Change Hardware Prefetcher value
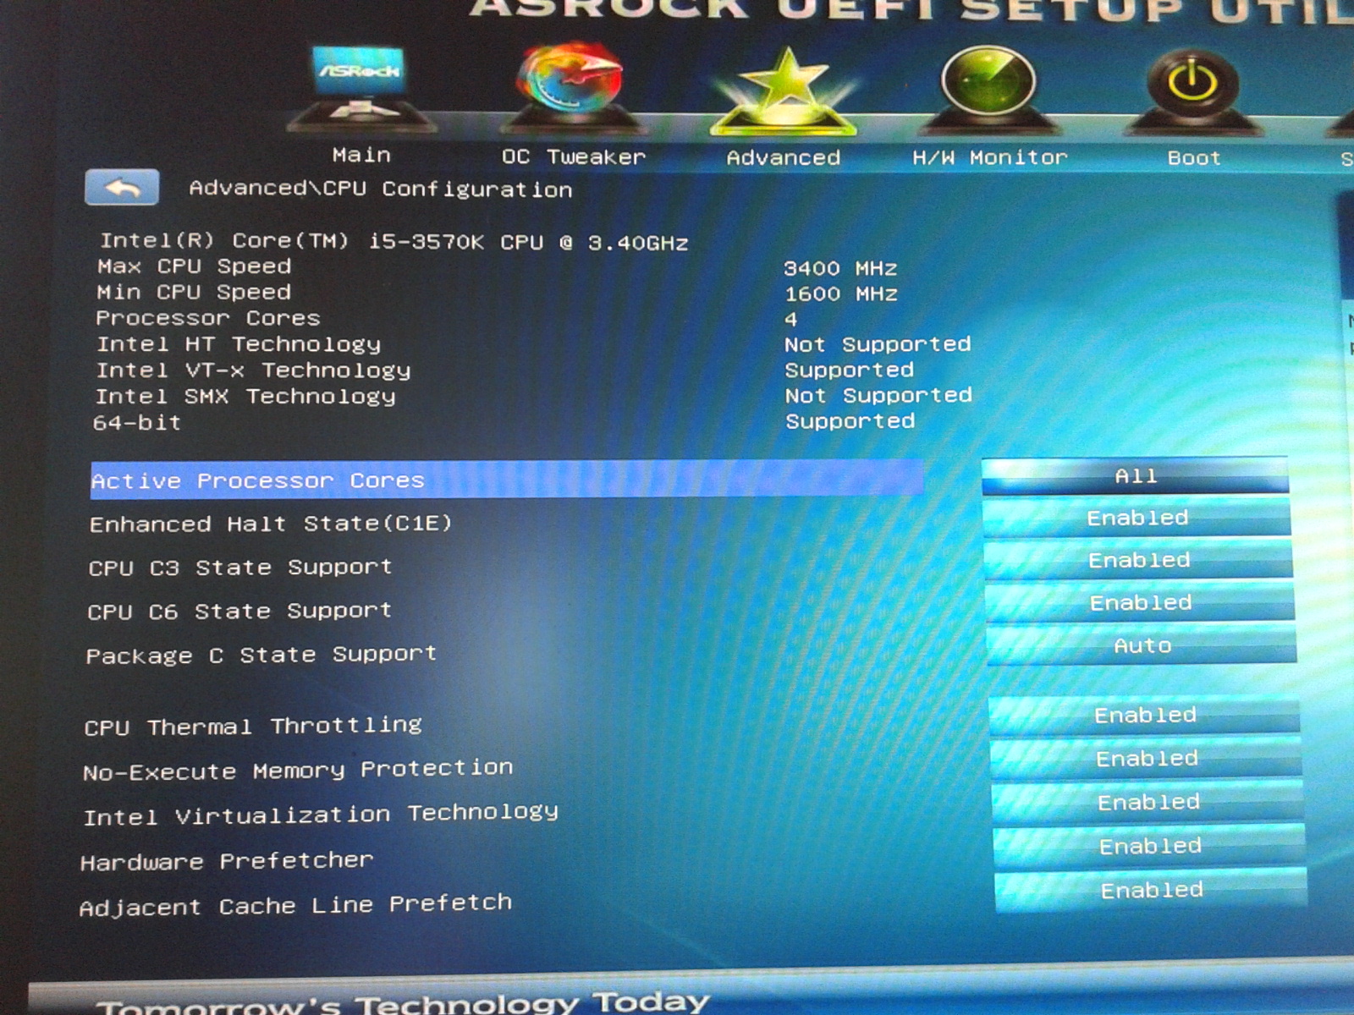The image size is (1354, 1015). [1150, 847]
